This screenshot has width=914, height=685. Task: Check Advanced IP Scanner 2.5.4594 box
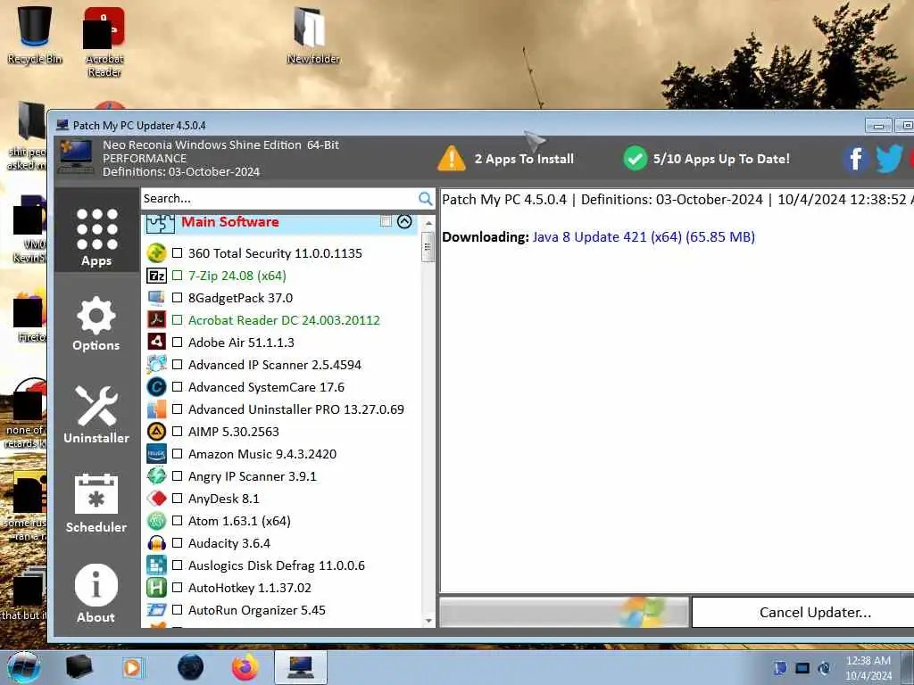coord(178,365)
